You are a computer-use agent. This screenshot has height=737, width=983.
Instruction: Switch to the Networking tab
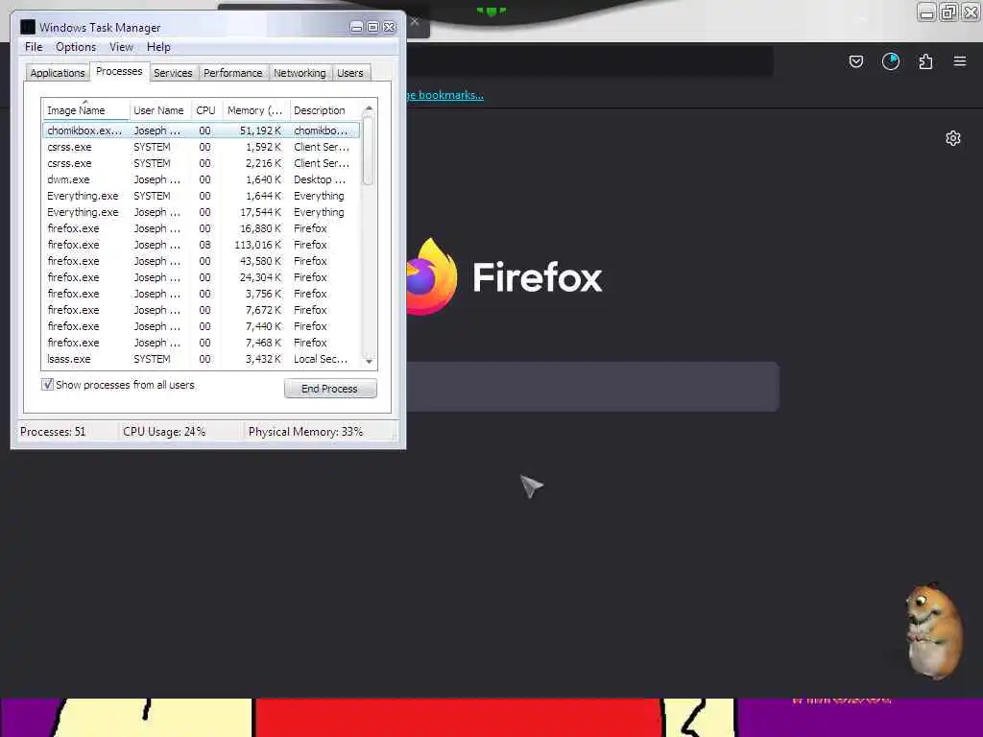coord(300,73)
